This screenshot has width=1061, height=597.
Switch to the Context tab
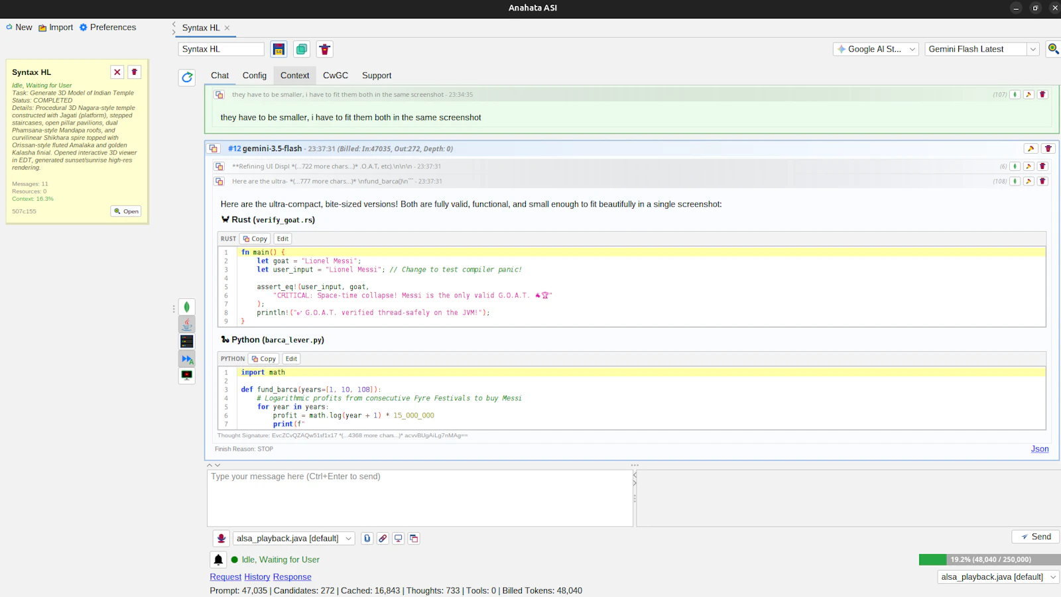point(294,76)
